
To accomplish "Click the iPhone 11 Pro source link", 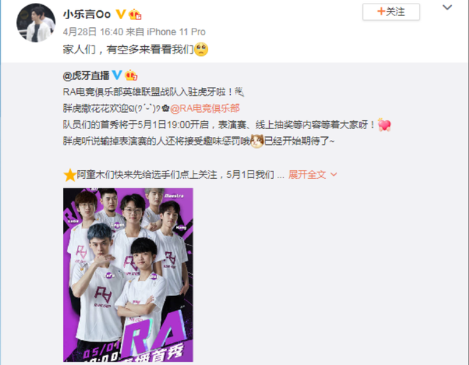I will coord(176,32).
